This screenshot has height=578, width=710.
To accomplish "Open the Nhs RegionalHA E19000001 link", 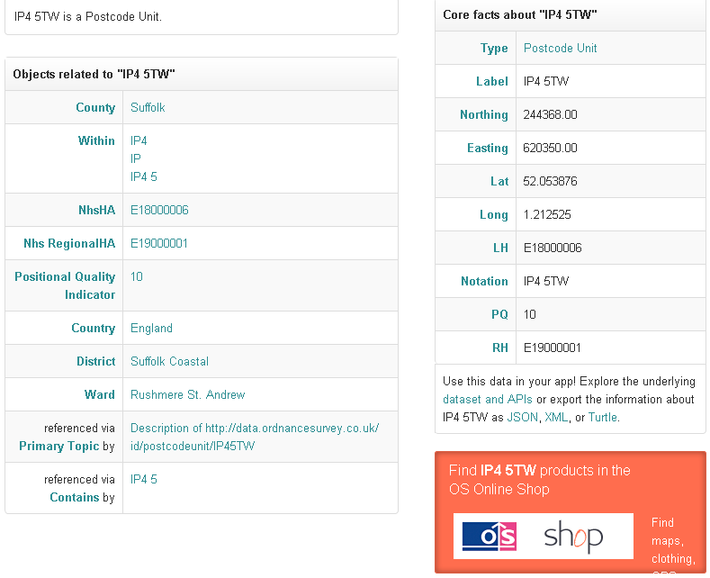I will tap(159, 243).
